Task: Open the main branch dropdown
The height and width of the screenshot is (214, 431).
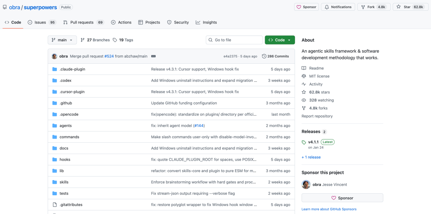Action: click(62, 40)
